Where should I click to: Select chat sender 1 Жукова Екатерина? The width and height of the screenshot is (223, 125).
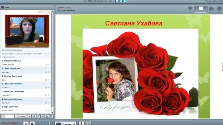point(12,76)
